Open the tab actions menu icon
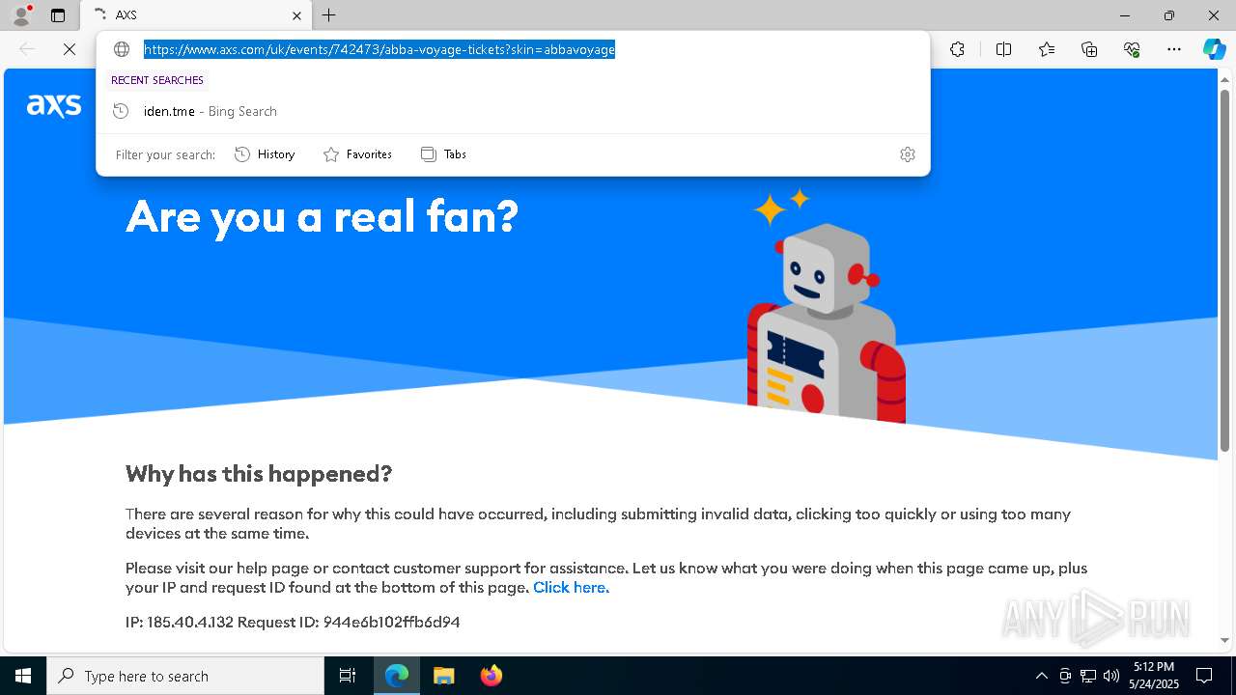Screen dimensions: 1236x695 (58, 15)
